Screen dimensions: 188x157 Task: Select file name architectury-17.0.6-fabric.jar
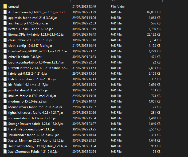click(28, 23)
